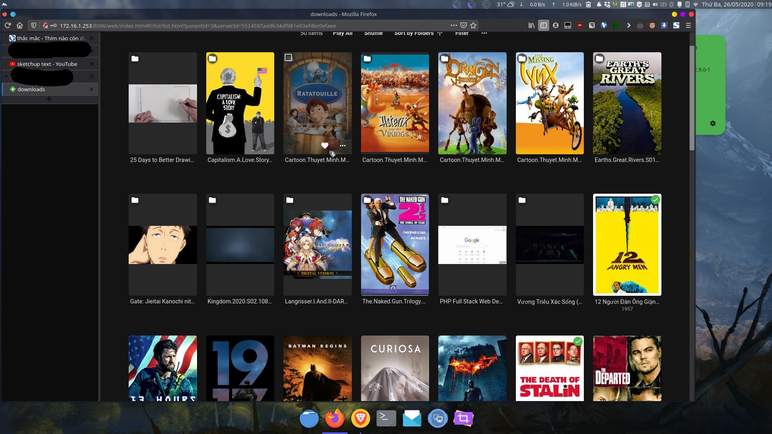The width and height of the screenshot is (772, 434).
Task: Open the Dragon Hunters poster
Action: coord(472,103)
